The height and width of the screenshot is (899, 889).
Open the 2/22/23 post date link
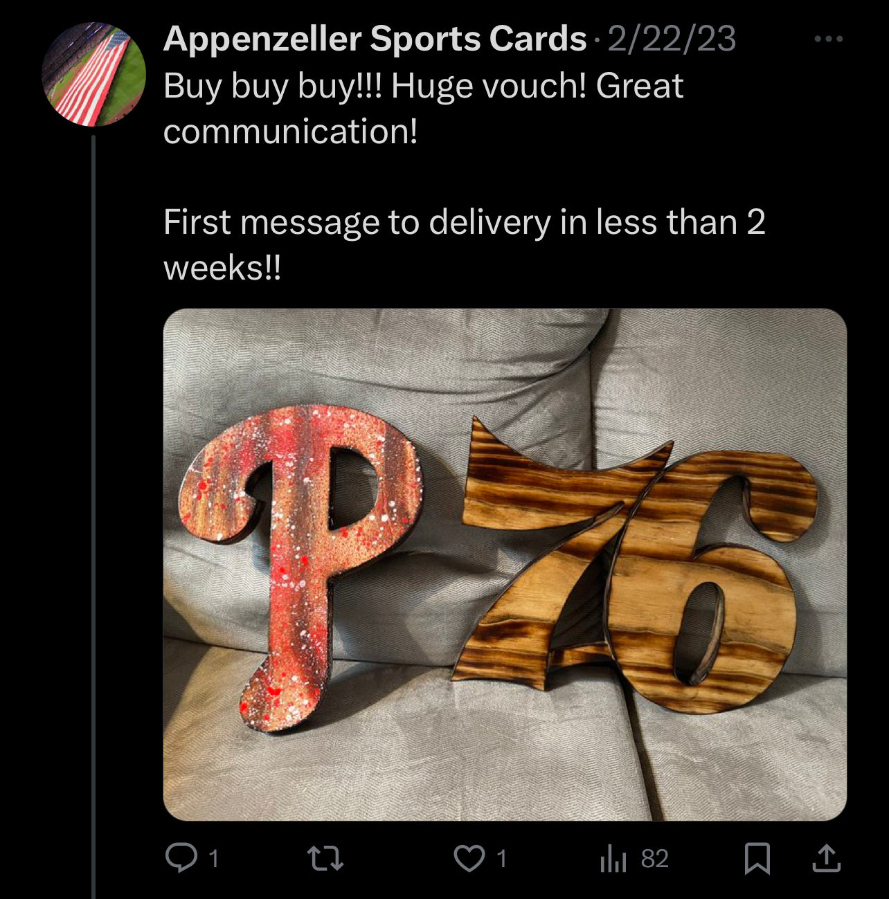671,39
